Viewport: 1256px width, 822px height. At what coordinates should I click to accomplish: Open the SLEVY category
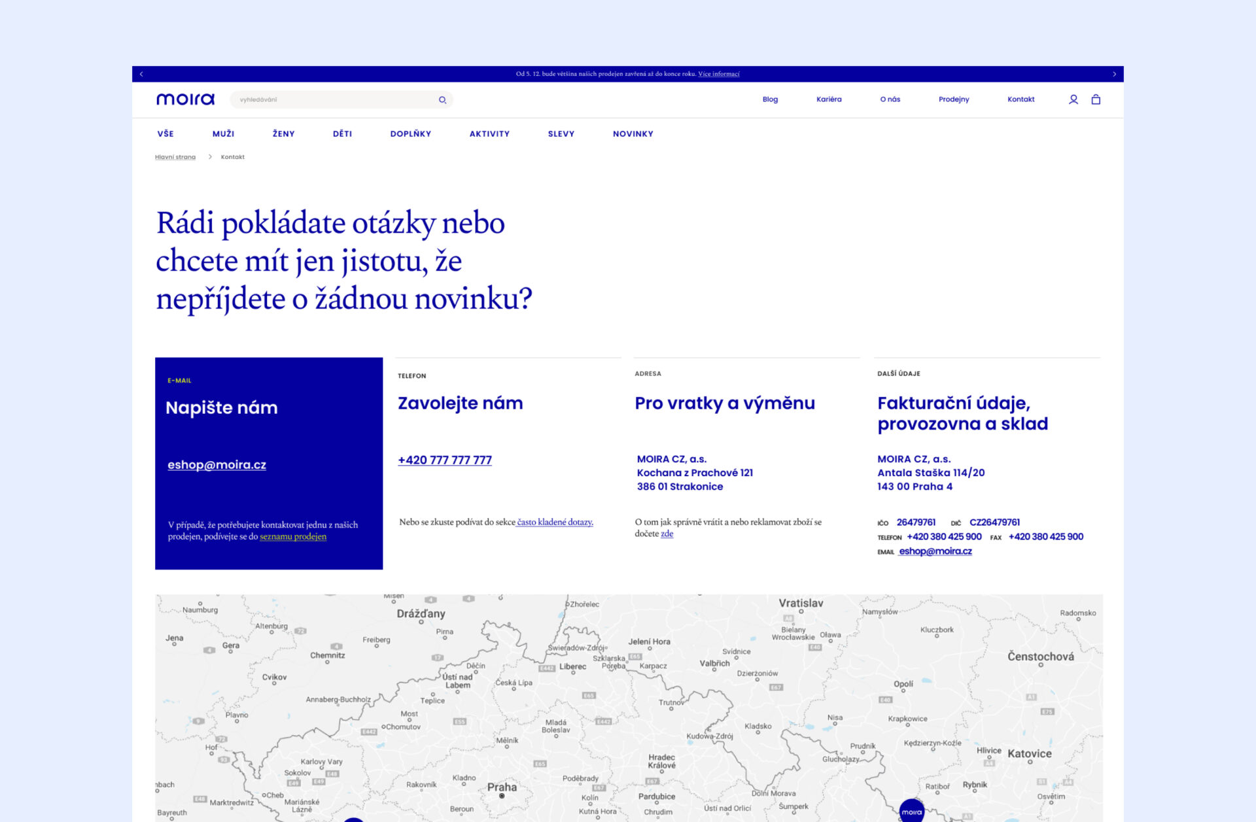561,134
